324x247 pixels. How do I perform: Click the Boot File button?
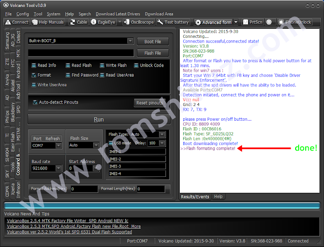coord(153,41)
